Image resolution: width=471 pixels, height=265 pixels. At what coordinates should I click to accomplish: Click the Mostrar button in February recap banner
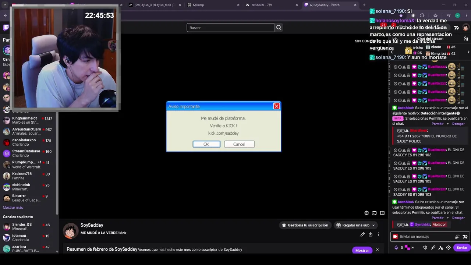click(x=362, y=250)
